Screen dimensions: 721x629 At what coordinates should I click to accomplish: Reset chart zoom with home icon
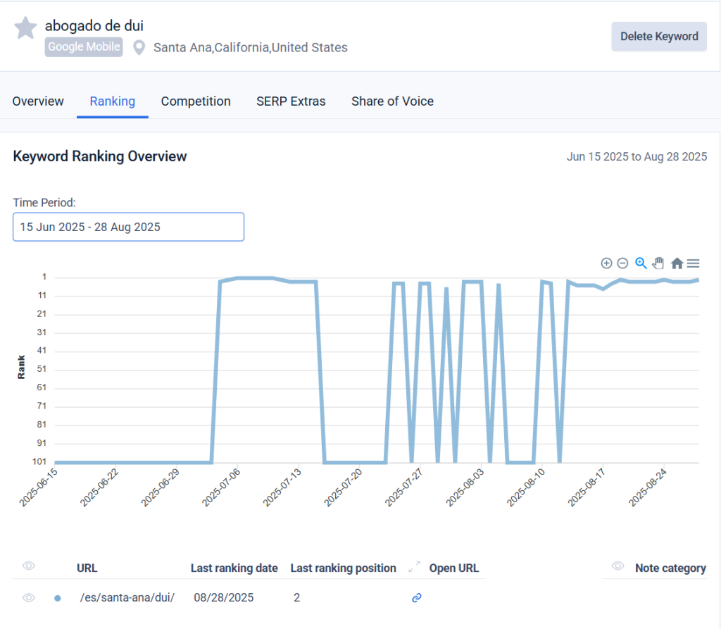[x=677, y=263]
